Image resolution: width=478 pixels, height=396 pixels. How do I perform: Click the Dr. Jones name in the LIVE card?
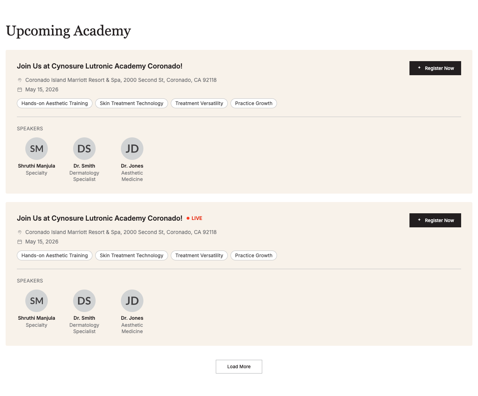[132, 318]
